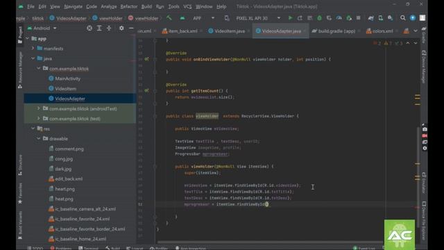444x250 pixels.
Task: Click the override gutter icon by onBindViewHolder
Action: click(x=146, y=59)
